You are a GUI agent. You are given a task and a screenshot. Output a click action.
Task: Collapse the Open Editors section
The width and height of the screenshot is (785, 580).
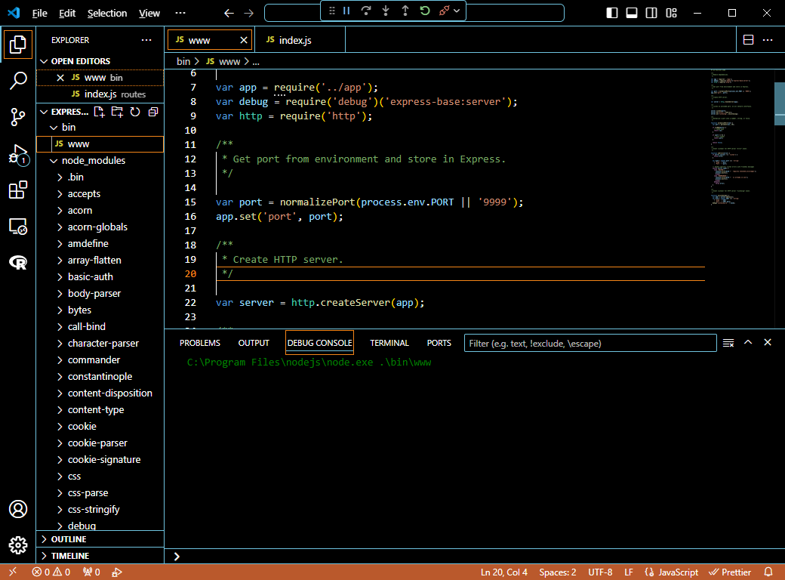[x=100, y=61]
